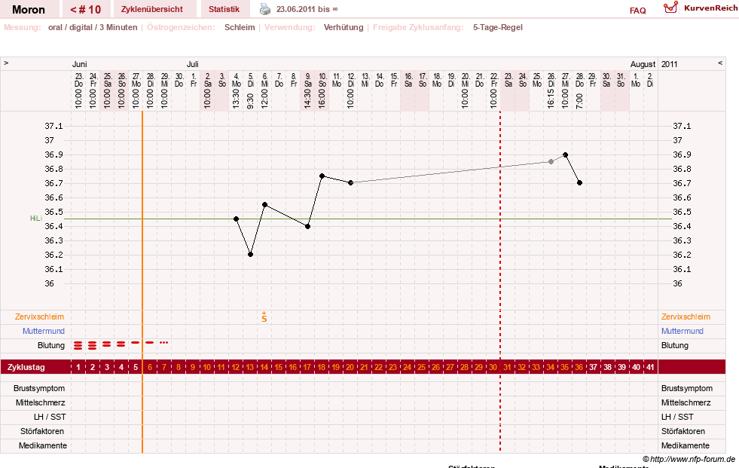Viewport: 739px width, 468px height.
Task: Click the temperature point on cycle day 20
Action: (x=350, y=183)
